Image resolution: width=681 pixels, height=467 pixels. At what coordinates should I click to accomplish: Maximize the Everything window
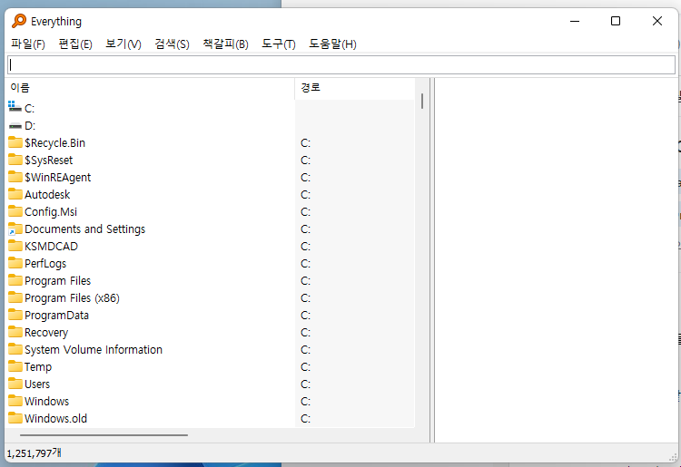[616, 21]
